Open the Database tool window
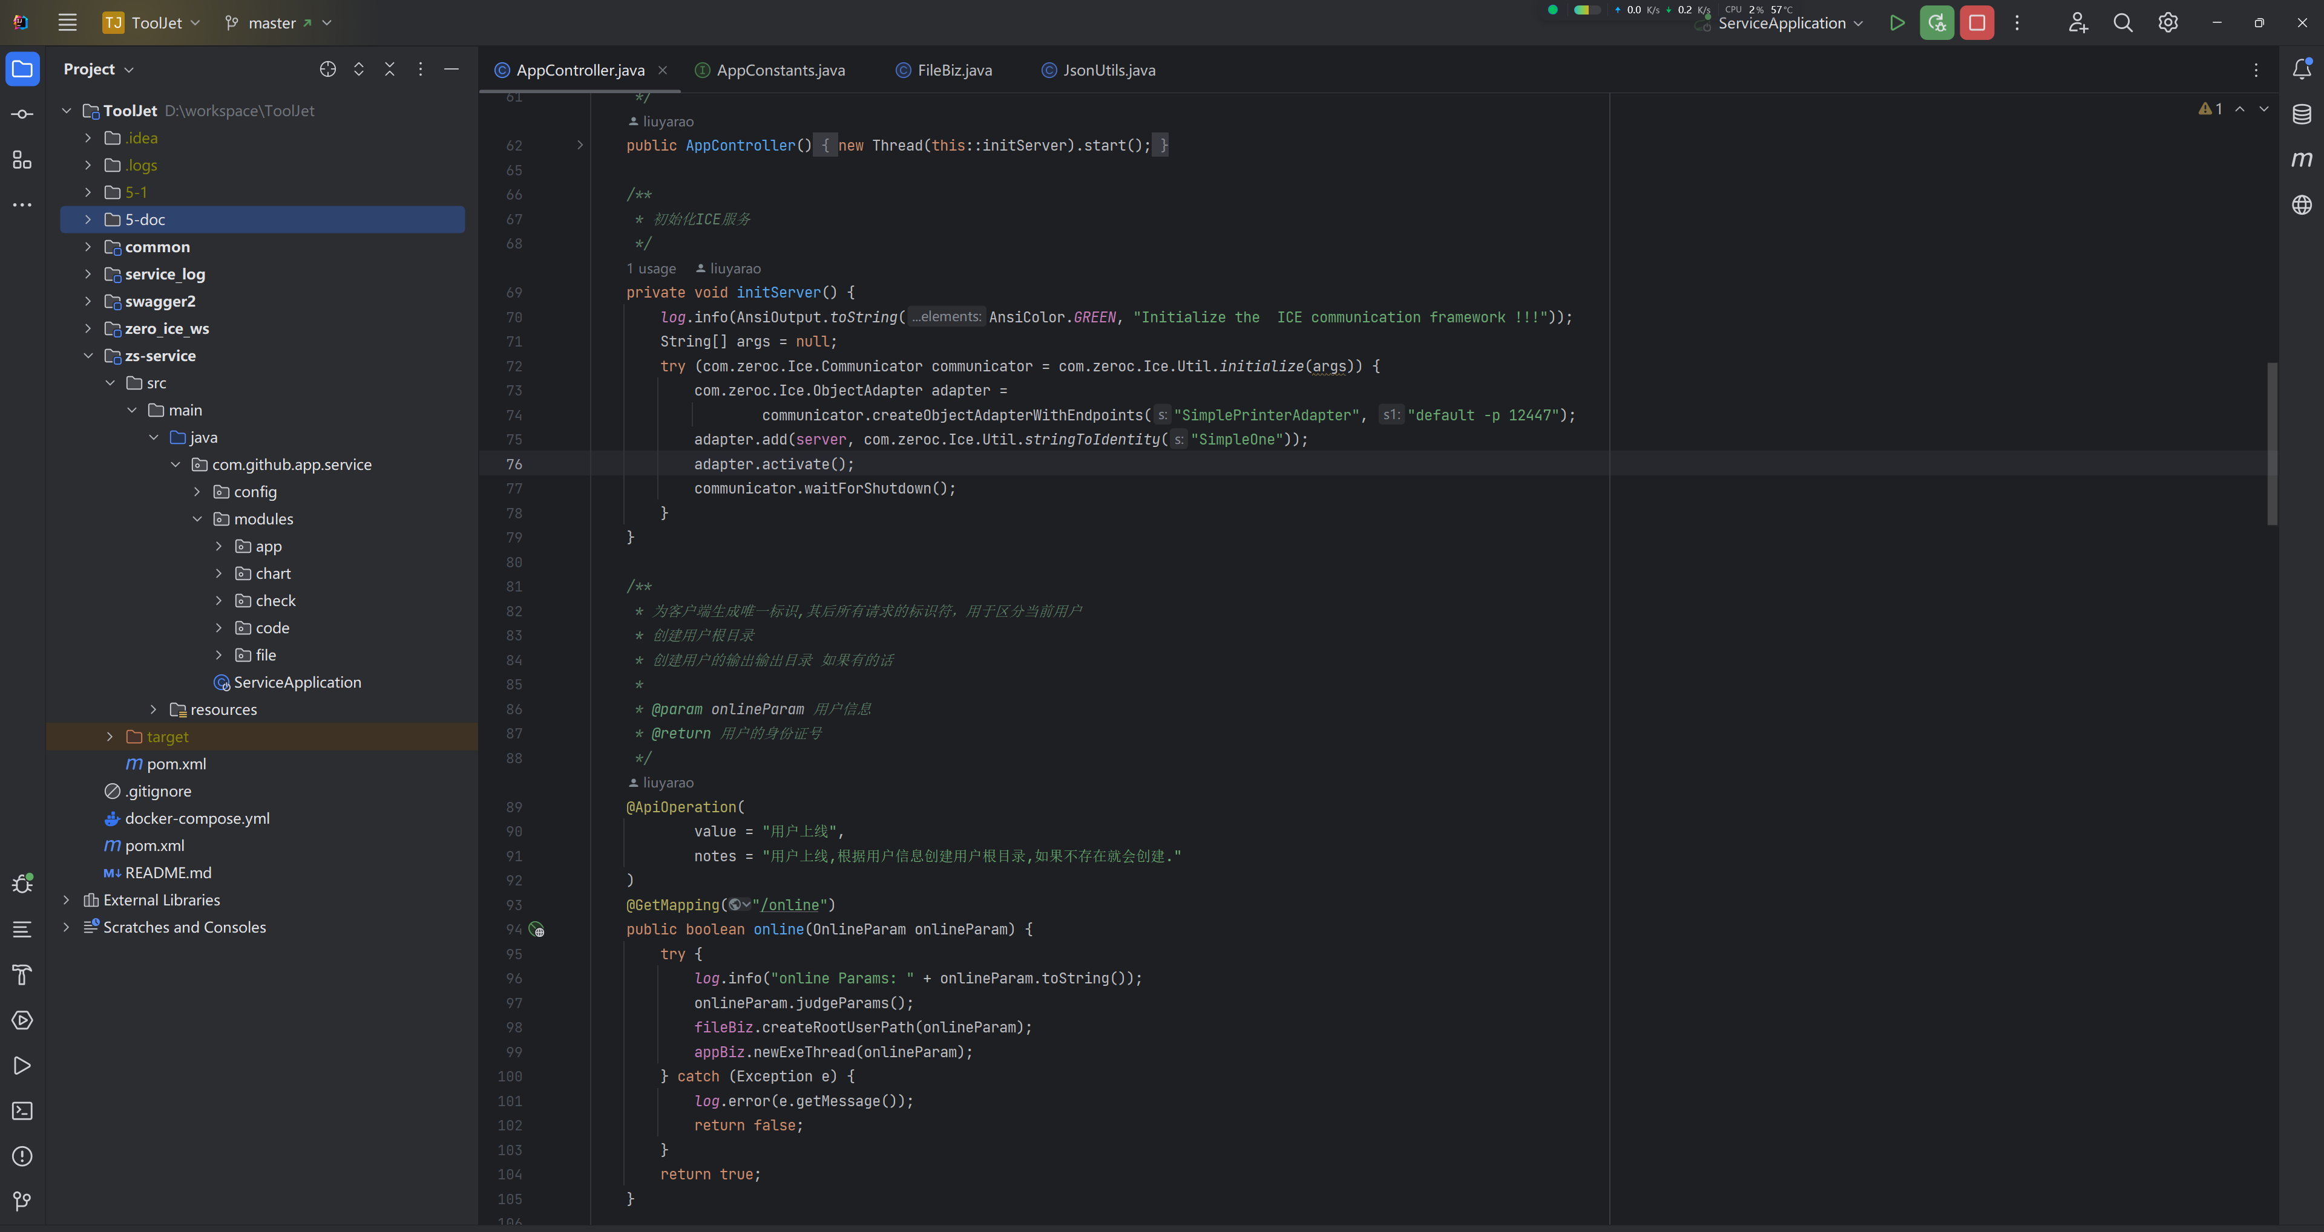Image resolution: width=2324 pixels, height=1232 pixels. [2302, 114]
